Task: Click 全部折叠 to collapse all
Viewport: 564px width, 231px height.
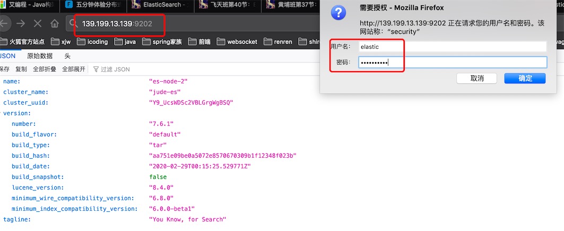Action: [x=45, y=69]
